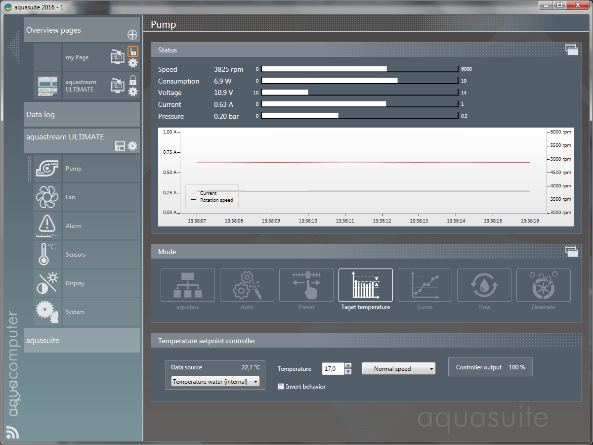
Task: Open the aquastream ULTIMATE overview page thumbnail
Action: coord(47,86)
